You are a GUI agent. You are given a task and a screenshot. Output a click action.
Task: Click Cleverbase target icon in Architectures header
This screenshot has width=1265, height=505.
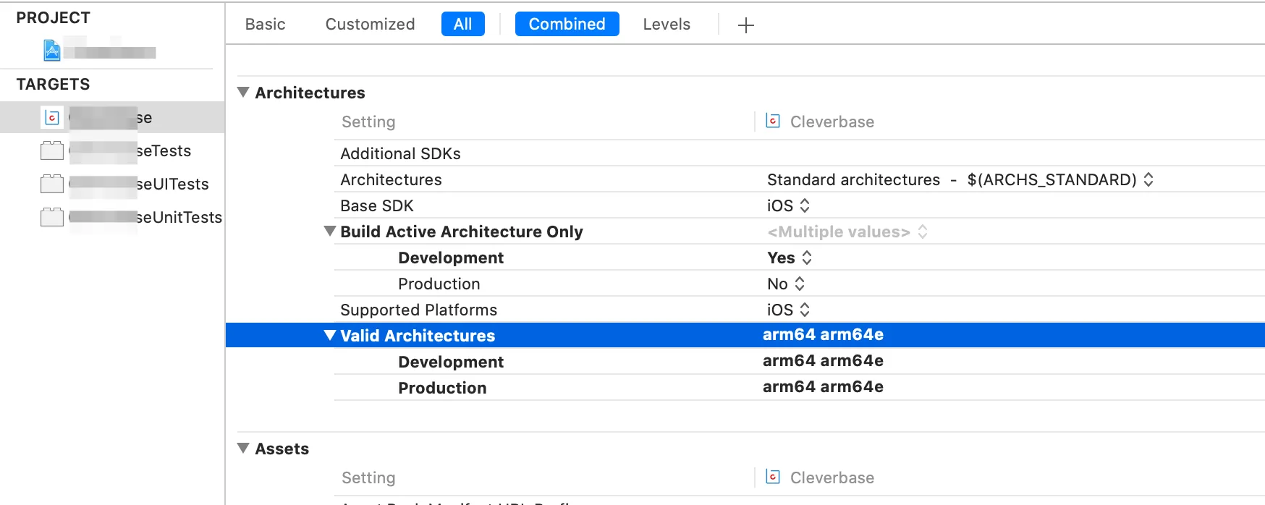[773, 121]
